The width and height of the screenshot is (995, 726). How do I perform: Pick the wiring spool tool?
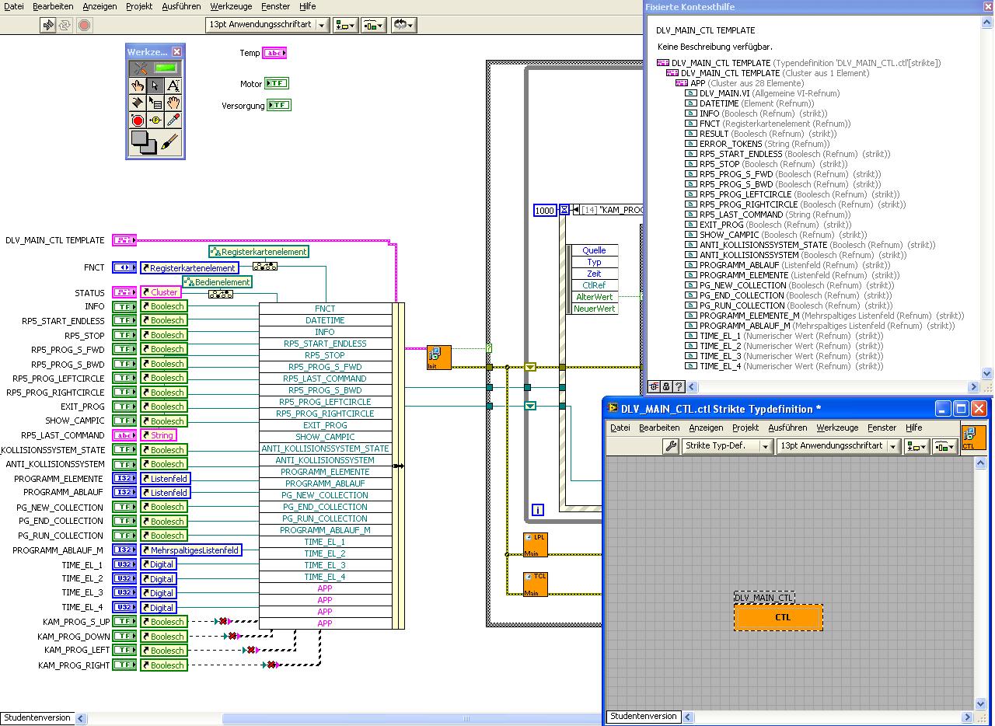pyautogui.click(x=138, y=103)
